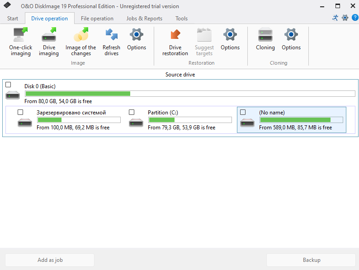This screenshot has height=270, width=359.
Task: Open Options in the Restoration group
Action: tap(230, 39)
